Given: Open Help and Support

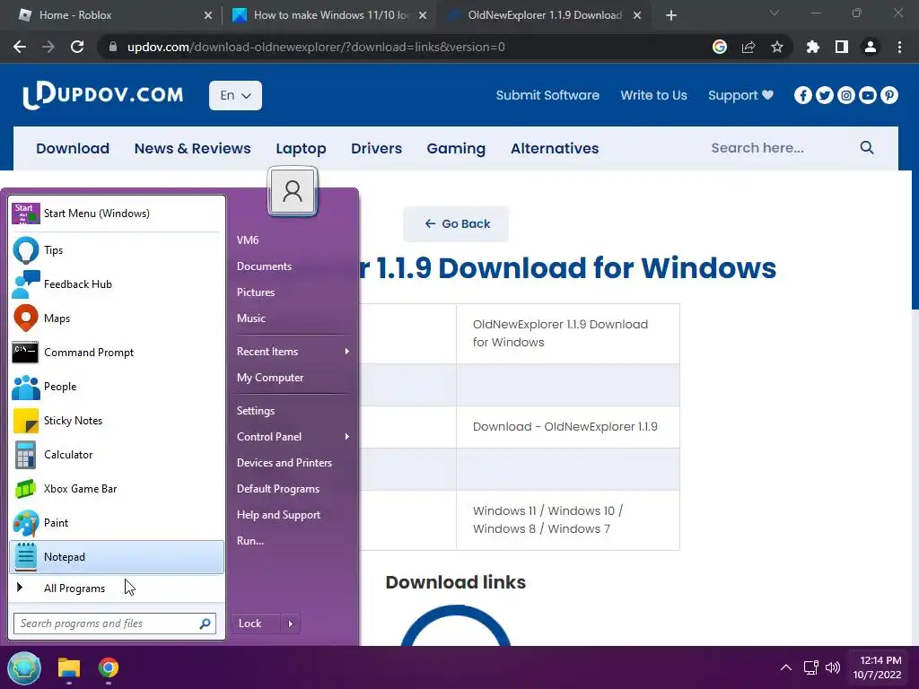Looking at the screenshot, I should click(x=278, y=515).
